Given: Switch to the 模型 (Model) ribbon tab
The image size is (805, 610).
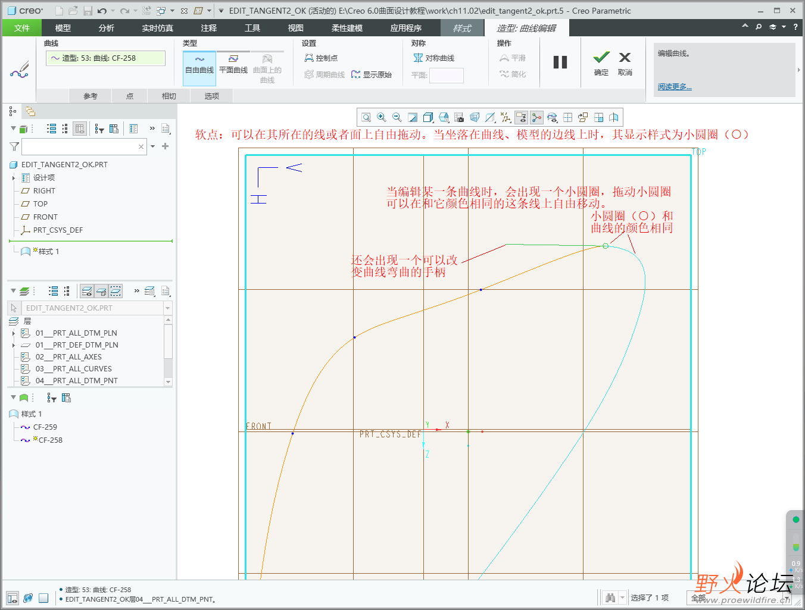Looking at the screenshot, I should click(x=63, y=28).
